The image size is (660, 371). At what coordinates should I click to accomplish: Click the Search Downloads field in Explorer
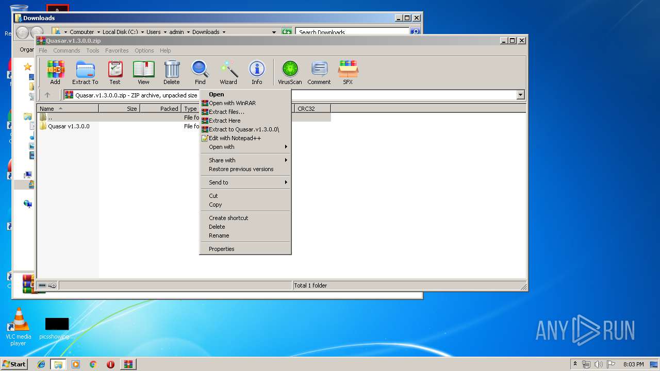pos(353,32)
